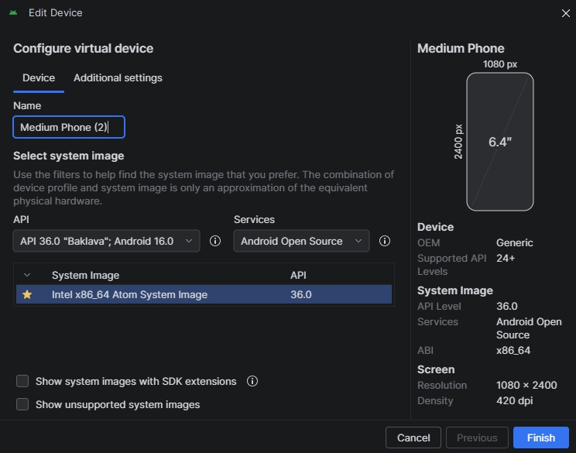The height and width of the screenshot is (453, 576).
Task: Open the Services filter info icon
Action: [384, 241]
